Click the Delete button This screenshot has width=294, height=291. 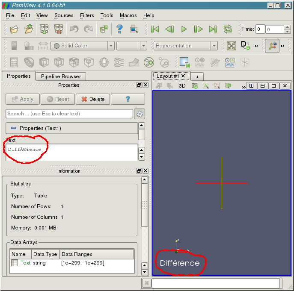tap(93, 99)
